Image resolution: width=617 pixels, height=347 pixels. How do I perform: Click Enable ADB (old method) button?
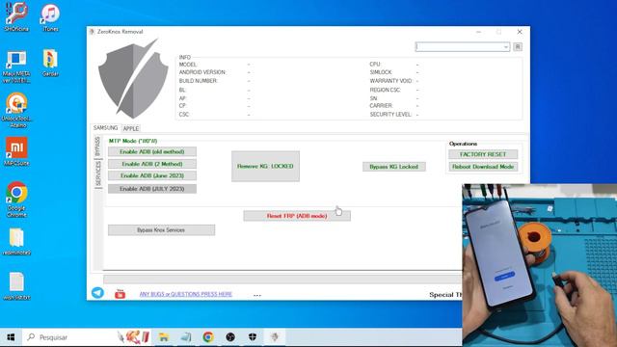coord(152,152)
